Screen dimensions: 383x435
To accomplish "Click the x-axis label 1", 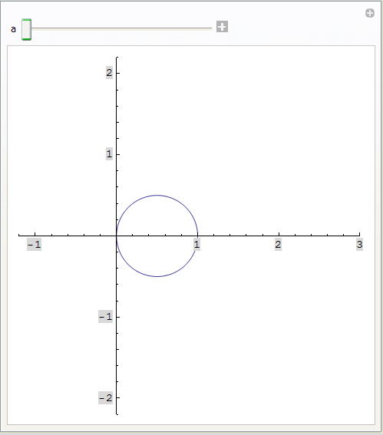I will coord(196,245).
